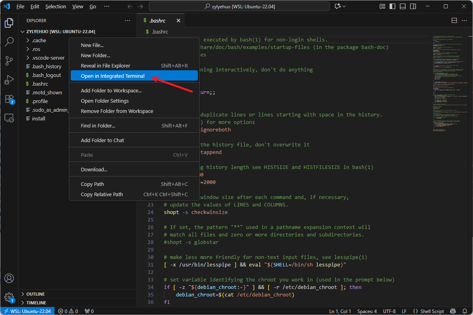The width and height of the screenshot is (473, 315).
Task: Open the File menu
Action: tap(20, 6)
